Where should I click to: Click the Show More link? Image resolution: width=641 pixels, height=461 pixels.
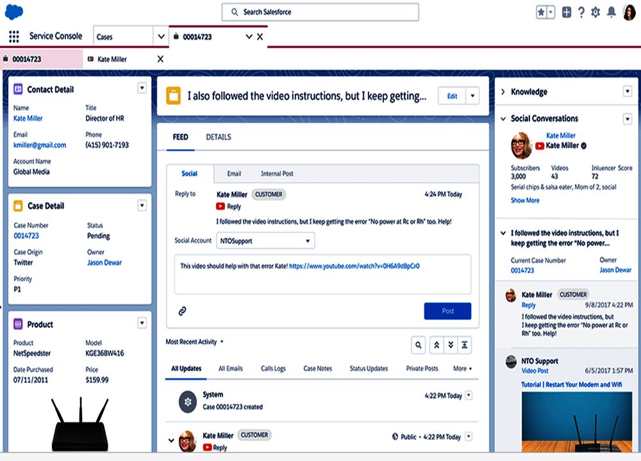(x=525, y=200)
